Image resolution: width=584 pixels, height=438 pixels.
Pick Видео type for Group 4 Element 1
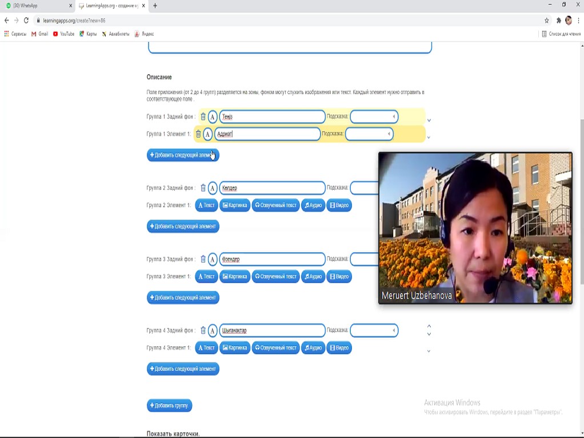[x=339, y=348]
